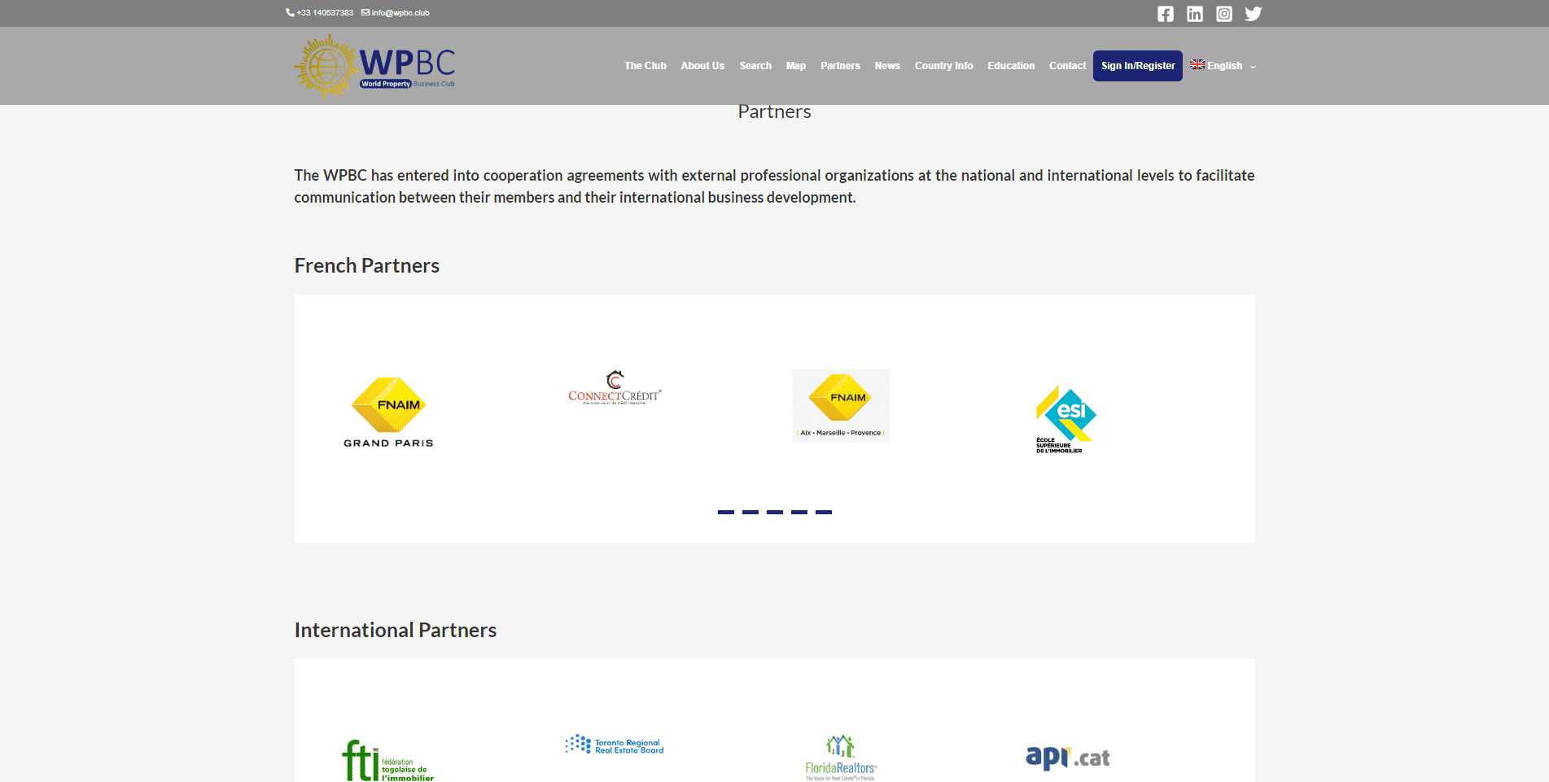Viewport: 1549px width, 782px height.
Task: Open the Instagram social icon
Action: tap(1223, 14)
